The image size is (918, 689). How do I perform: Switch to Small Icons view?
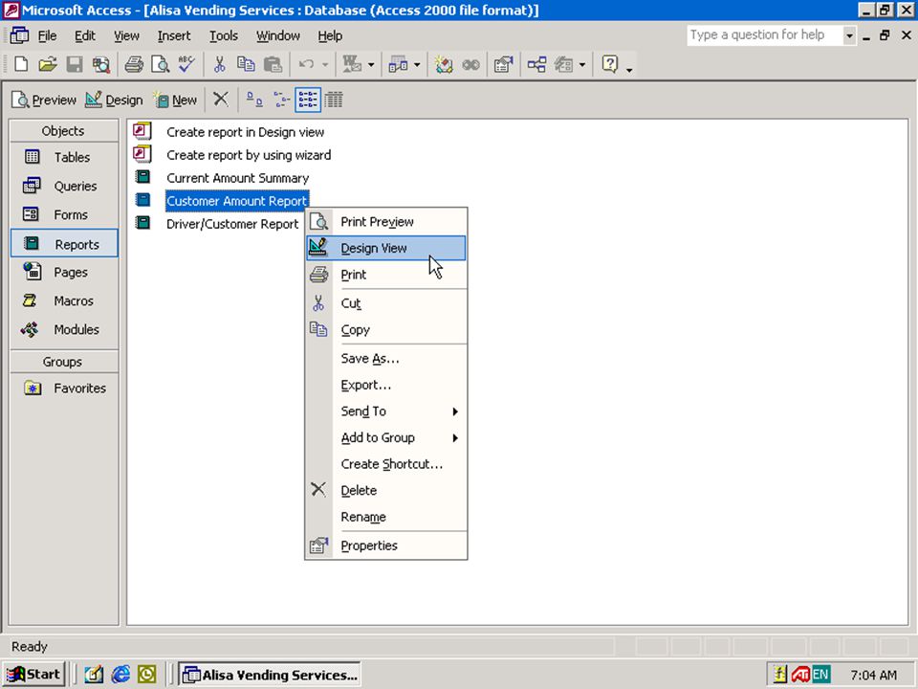pyautogui.click(x=281, y=100)
